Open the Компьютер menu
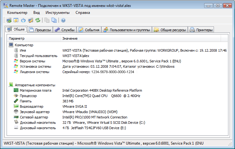235x149 pixels. pos(17,13)
